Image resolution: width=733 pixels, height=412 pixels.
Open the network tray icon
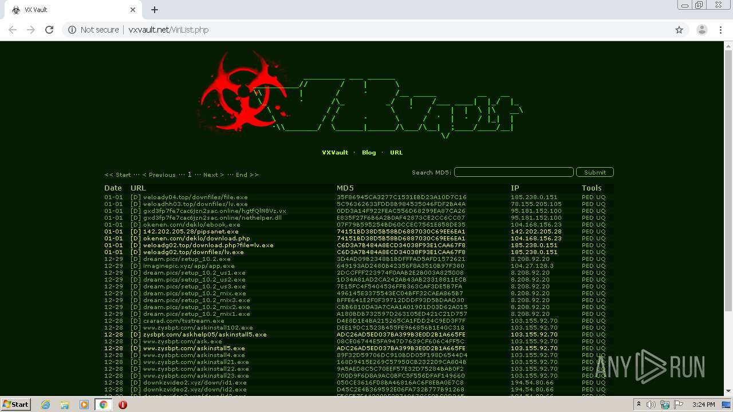(665, 405)
